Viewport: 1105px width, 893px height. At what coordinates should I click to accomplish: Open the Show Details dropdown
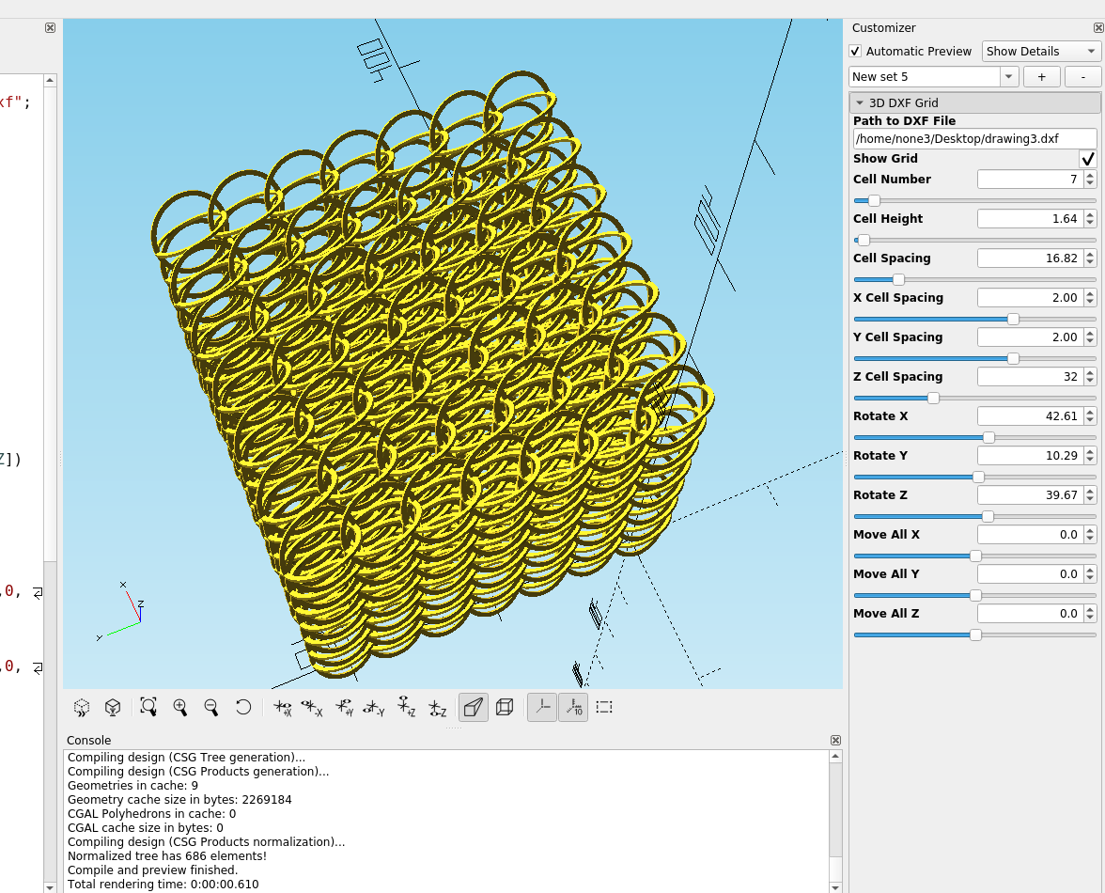1039,51
